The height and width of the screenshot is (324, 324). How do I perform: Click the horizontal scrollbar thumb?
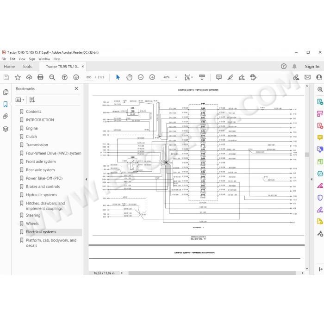pyautogui.click(x=212, y=273)
